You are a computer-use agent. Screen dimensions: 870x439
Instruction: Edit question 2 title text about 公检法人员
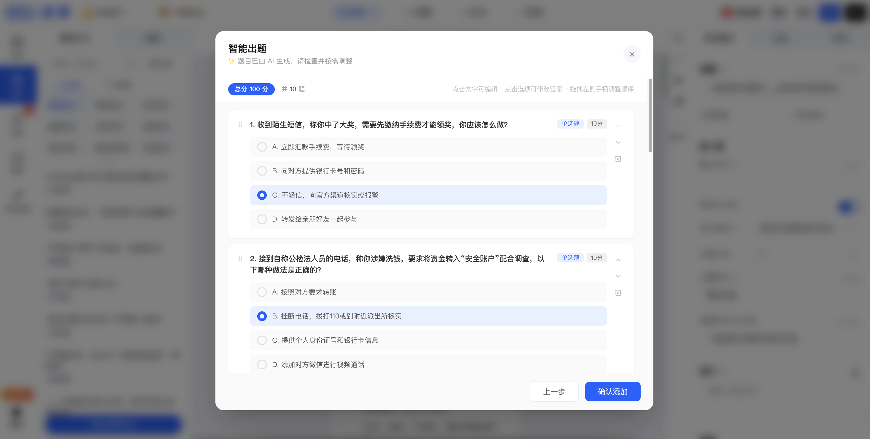397,264
